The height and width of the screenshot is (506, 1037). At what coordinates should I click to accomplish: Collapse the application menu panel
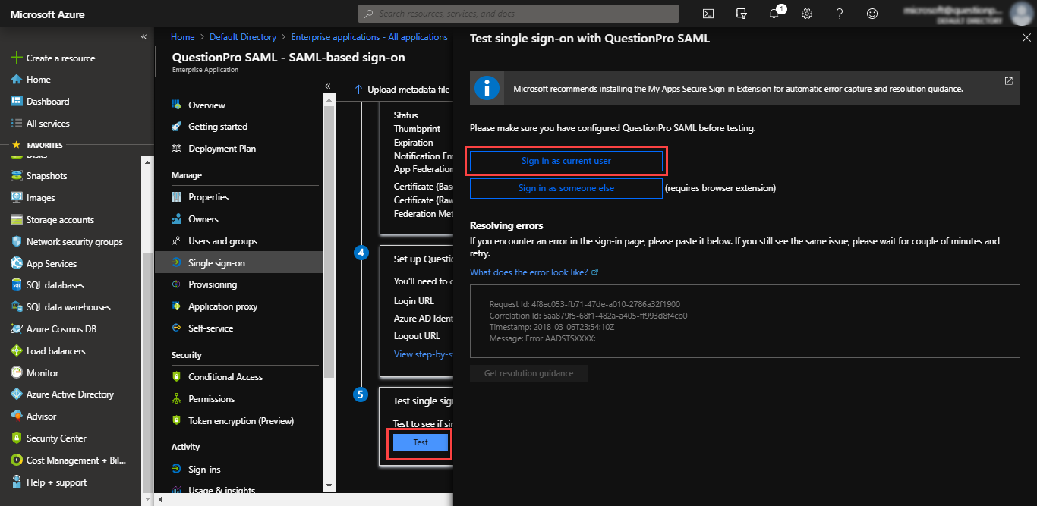(x=328, y=86)
